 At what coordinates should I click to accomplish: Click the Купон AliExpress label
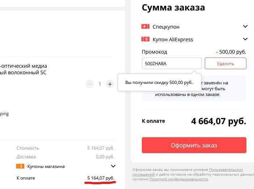click(x=173, y=39)
